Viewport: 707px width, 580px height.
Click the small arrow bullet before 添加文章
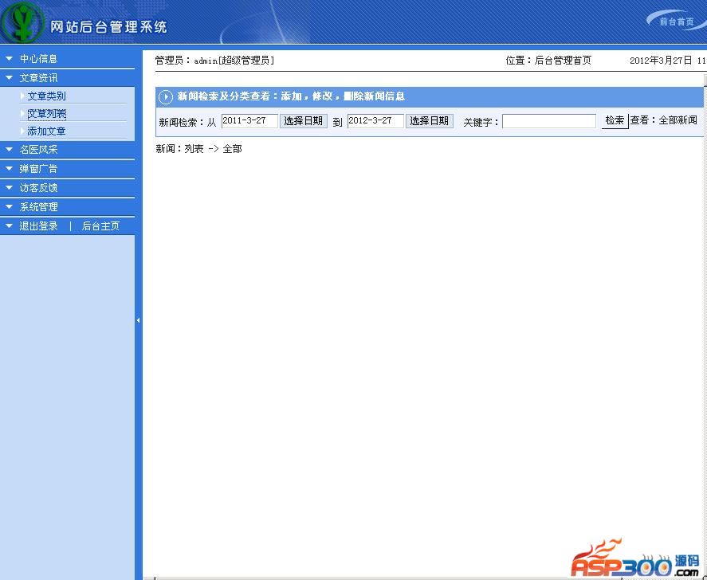click(22, 131)
